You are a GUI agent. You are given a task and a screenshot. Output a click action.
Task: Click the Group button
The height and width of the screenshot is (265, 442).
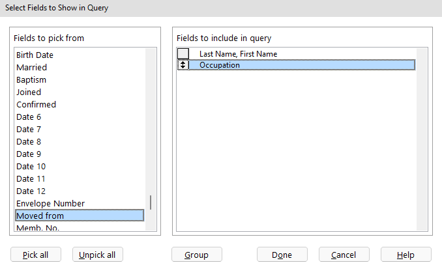coord(197,255)
